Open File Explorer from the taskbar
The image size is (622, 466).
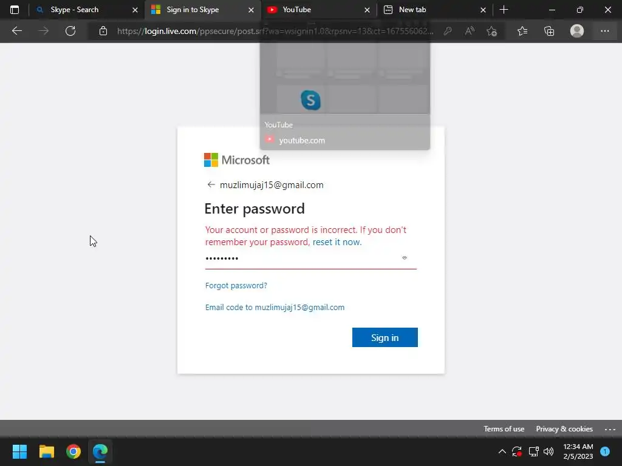coord(46,451)
